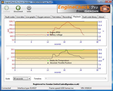Click the greyed-out Connect arrow icon
This screenshot has height=91, width=113.
[x=7, y=8]
